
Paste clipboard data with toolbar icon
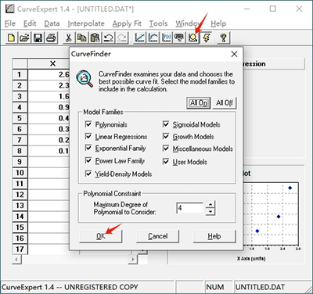(95, 38)
